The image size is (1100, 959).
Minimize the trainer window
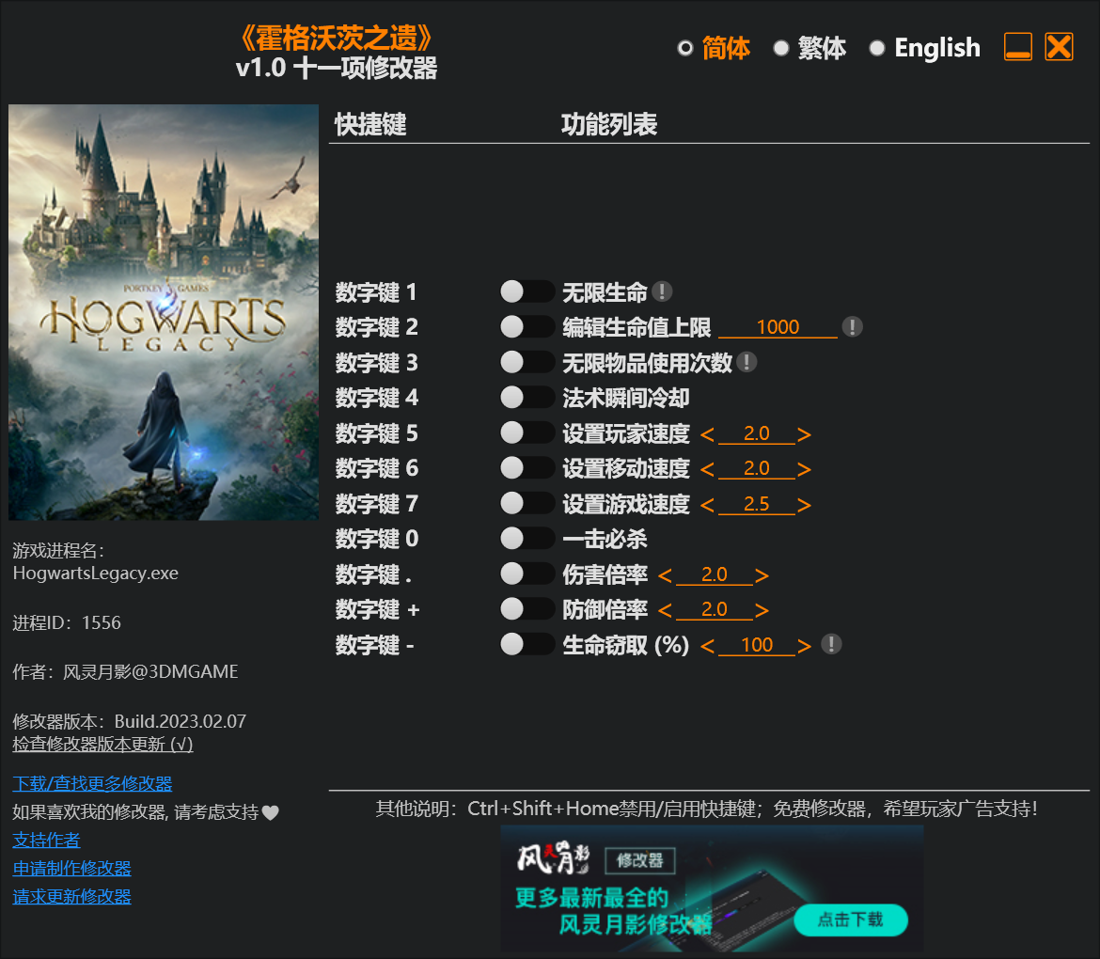click(x=1017, y=47)
